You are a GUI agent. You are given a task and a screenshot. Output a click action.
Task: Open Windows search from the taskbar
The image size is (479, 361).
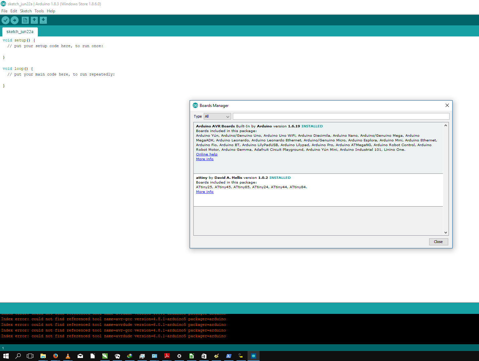click(18, 356)
